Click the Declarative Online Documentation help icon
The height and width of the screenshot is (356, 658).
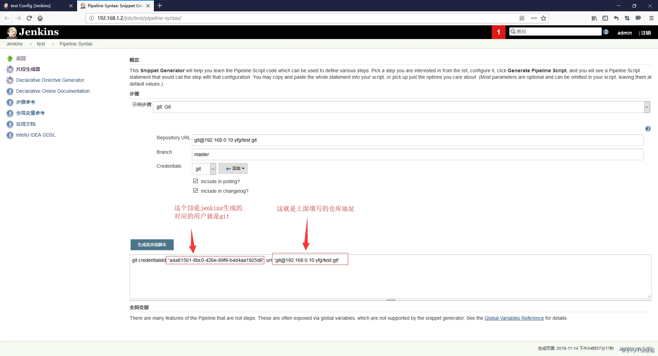(10, 91)
